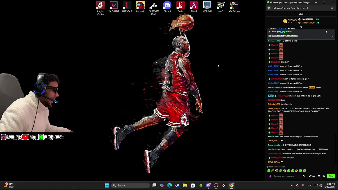Switch to Google Chrome on taskbar
This screenshot has width=338, height=190.
coord(232,186)
